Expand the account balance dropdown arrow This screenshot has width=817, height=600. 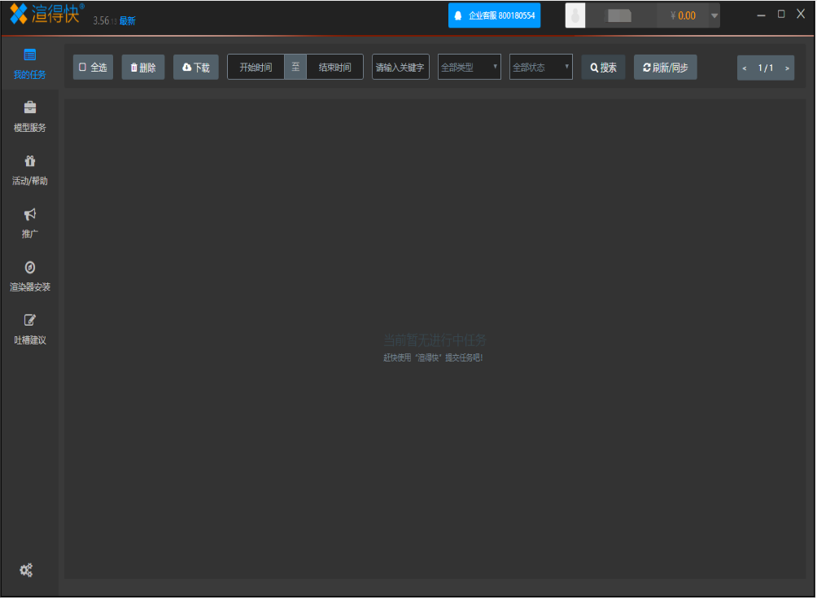[x=714, y=15]
